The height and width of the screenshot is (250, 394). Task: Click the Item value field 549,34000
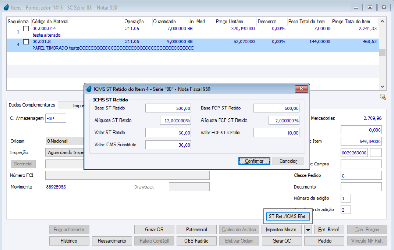[361, 141]
